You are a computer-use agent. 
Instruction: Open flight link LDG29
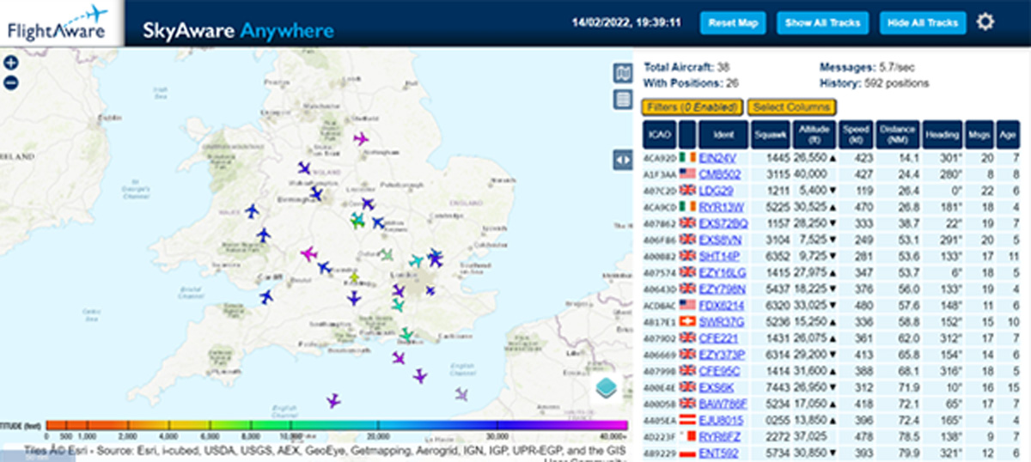[x=716, y=191]
